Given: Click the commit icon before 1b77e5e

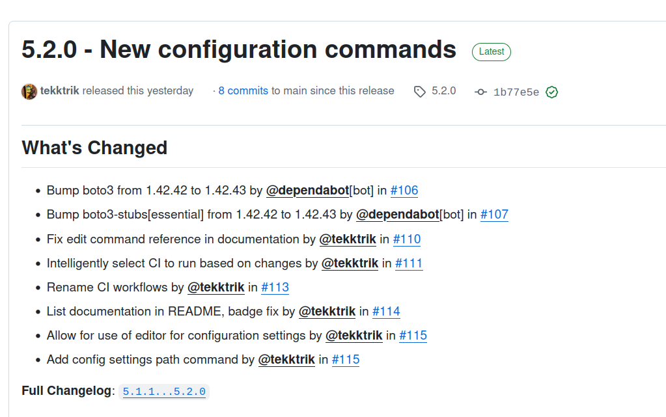Looking at the screenshot, I should pyautogui.click(x=481, y=92).
